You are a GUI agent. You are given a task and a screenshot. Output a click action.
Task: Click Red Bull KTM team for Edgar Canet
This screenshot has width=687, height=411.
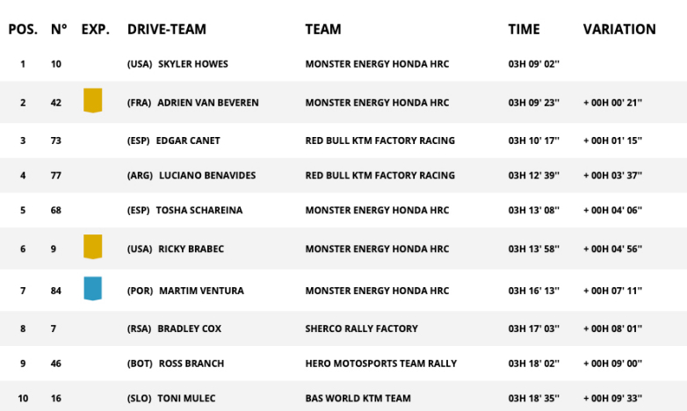380,141
